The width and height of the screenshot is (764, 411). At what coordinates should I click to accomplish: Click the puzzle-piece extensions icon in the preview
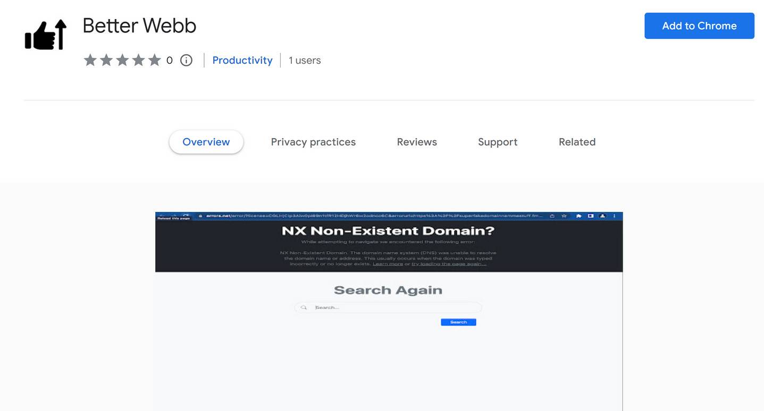(x=578, y=216)
